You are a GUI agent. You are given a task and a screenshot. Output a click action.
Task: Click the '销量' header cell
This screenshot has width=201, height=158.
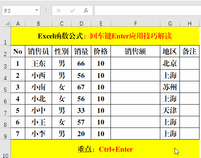coord(81,51)
